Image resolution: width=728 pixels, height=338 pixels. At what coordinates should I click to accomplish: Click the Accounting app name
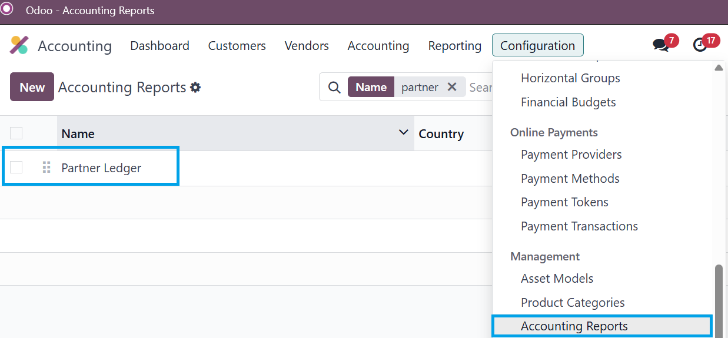coord(75,46)
